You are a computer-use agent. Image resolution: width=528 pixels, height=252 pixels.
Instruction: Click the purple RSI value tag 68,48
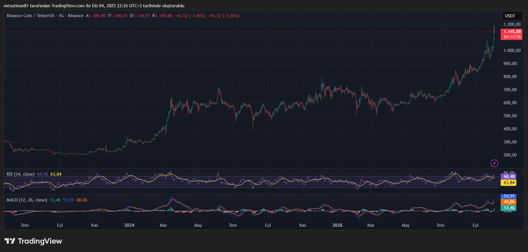[509, 177]
